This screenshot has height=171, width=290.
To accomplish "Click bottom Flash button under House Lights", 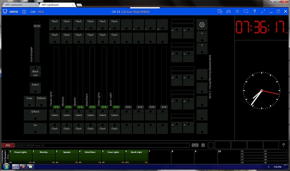I will point(55,128).
